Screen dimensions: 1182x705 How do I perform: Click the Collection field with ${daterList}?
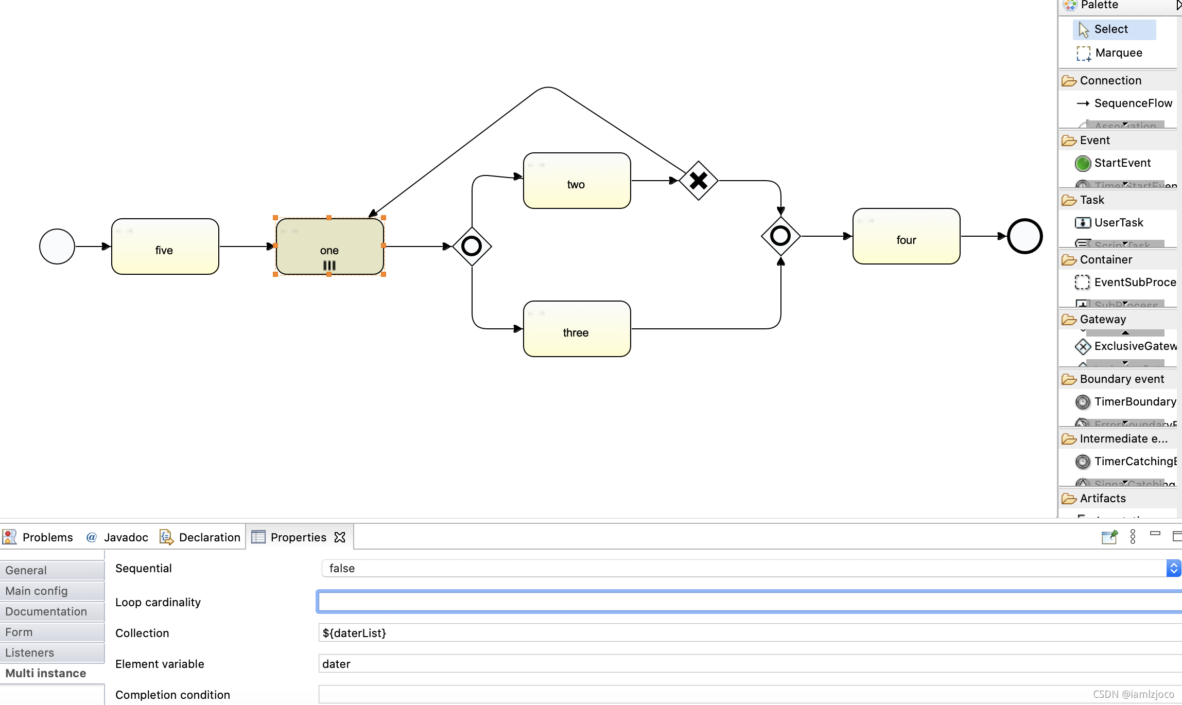coord(746,633)
